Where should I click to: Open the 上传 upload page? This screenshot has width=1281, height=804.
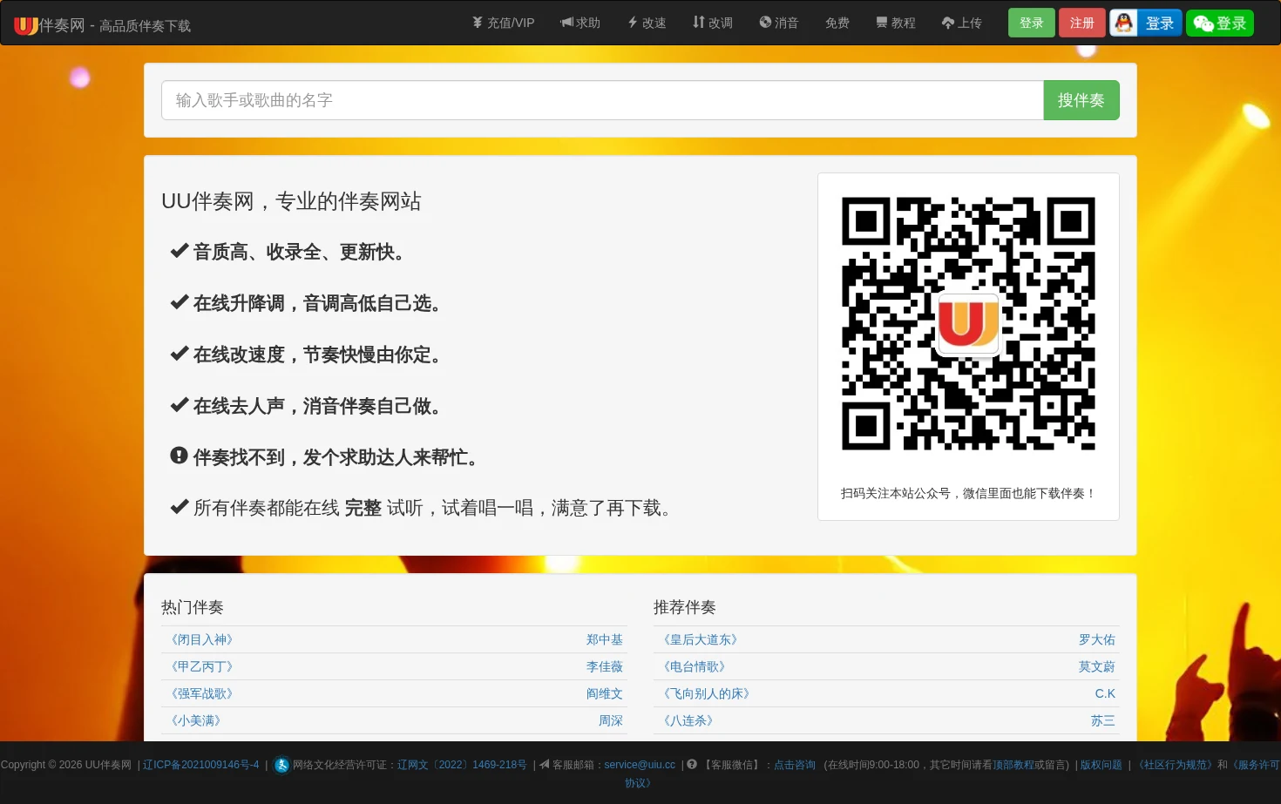click(962, 23)
